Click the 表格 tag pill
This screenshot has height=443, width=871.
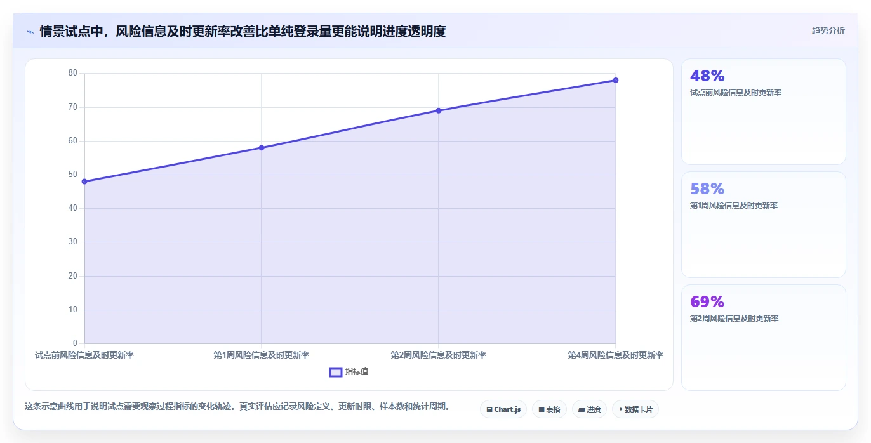click(549, 409)
